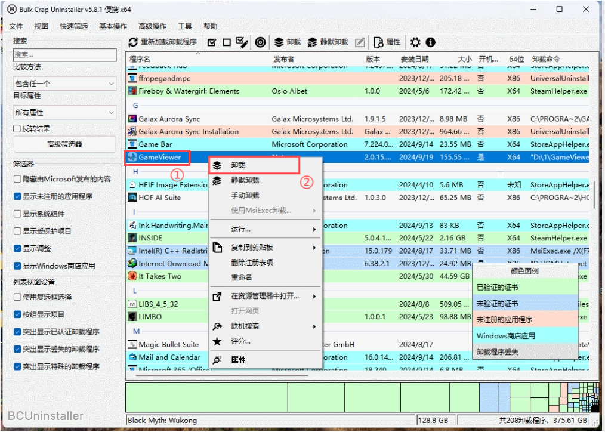Enable 使用复选框选择 checkbox
The image size is (605, 432).
[x=17, y=297]
